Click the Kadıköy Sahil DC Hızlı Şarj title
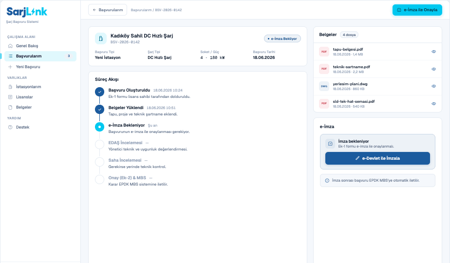This screenshot has height=263, width=450. [x=142, y=36]
